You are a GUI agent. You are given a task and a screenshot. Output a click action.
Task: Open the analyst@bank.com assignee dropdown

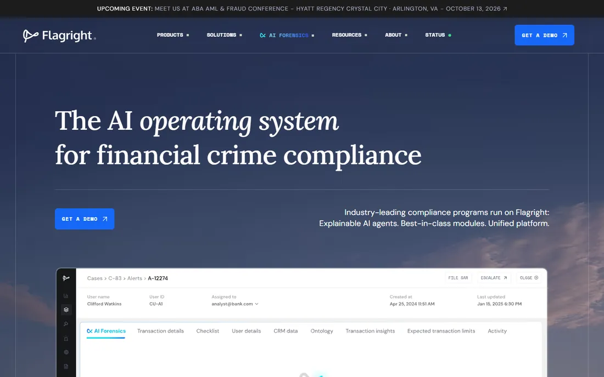235,304
